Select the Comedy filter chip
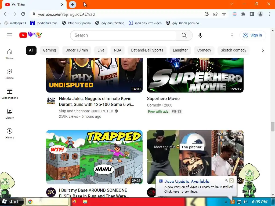275x206 pixels. [204, 50]
